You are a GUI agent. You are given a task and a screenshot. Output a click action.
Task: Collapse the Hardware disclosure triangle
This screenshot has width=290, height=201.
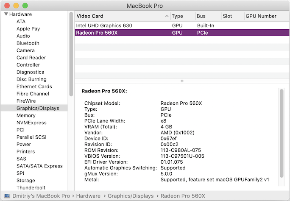tap(6, 14)
